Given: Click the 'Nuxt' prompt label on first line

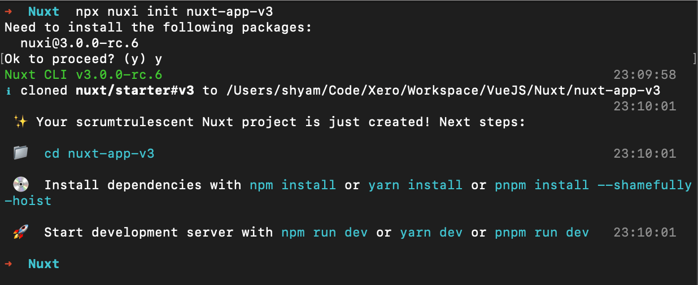Looking at the screenshot, I should 44,11.
